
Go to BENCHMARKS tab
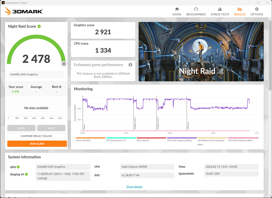196,11
